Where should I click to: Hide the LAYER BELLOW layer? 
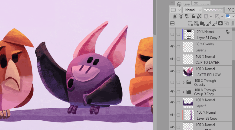172,72
